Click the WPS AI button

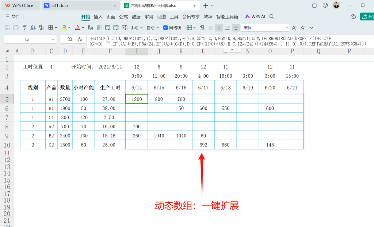(x=255, y=17)
